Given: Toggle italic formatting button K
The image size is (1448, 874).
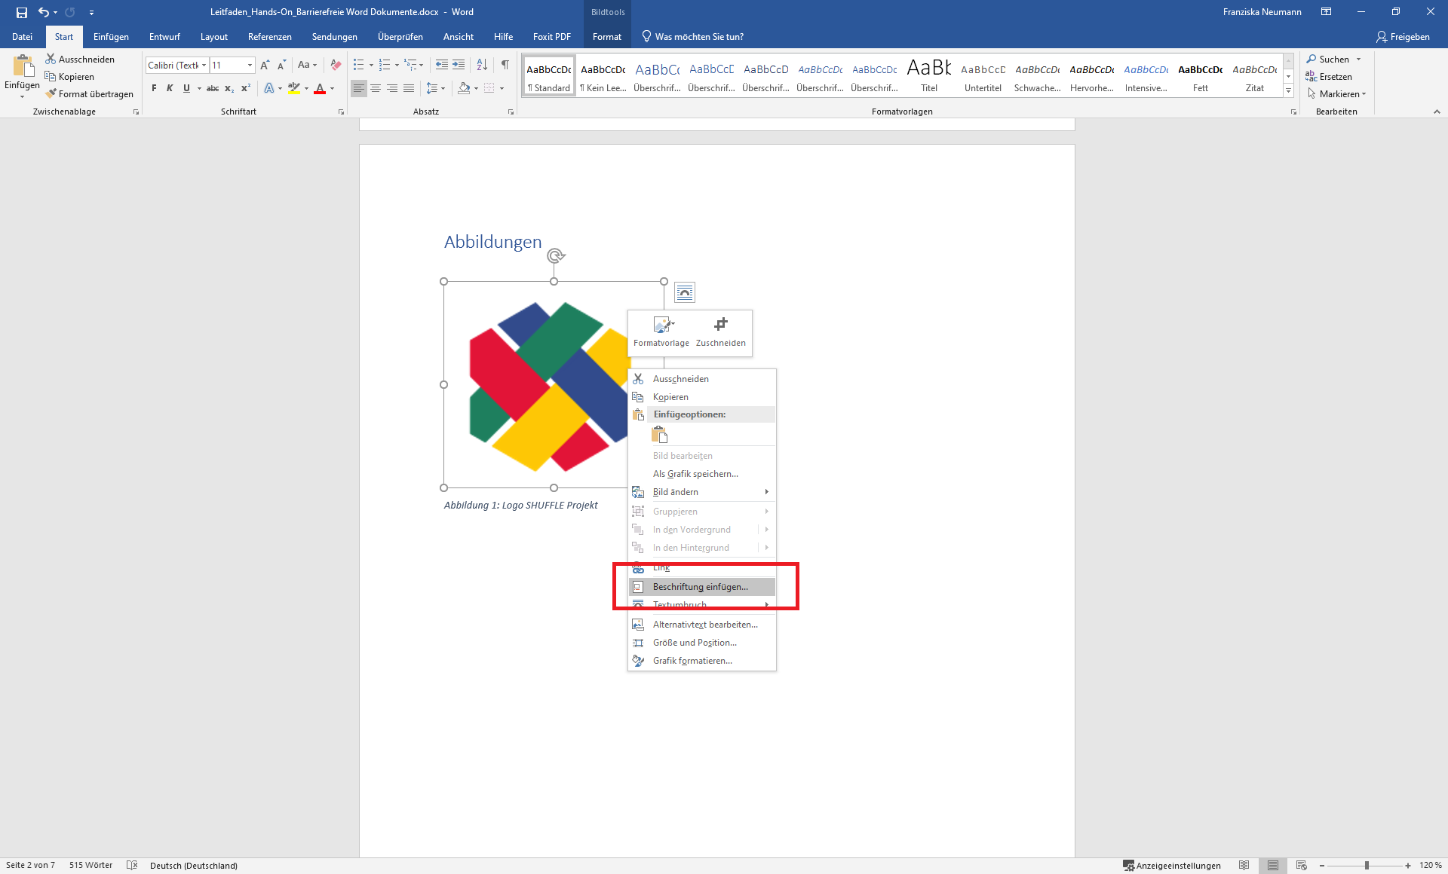Looking at the screenshot, I should pyautogui.click(x=170, y=88).
